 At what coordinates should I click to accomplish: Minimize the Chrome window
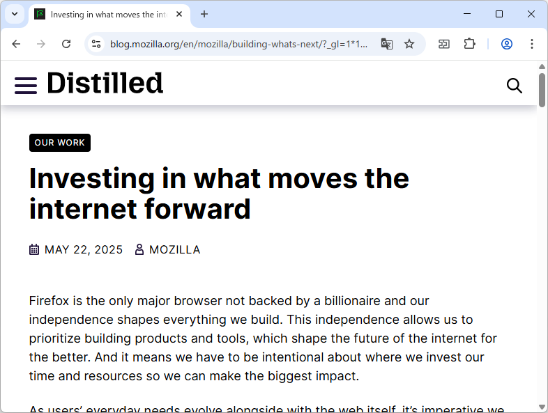(x=467, y=14)
